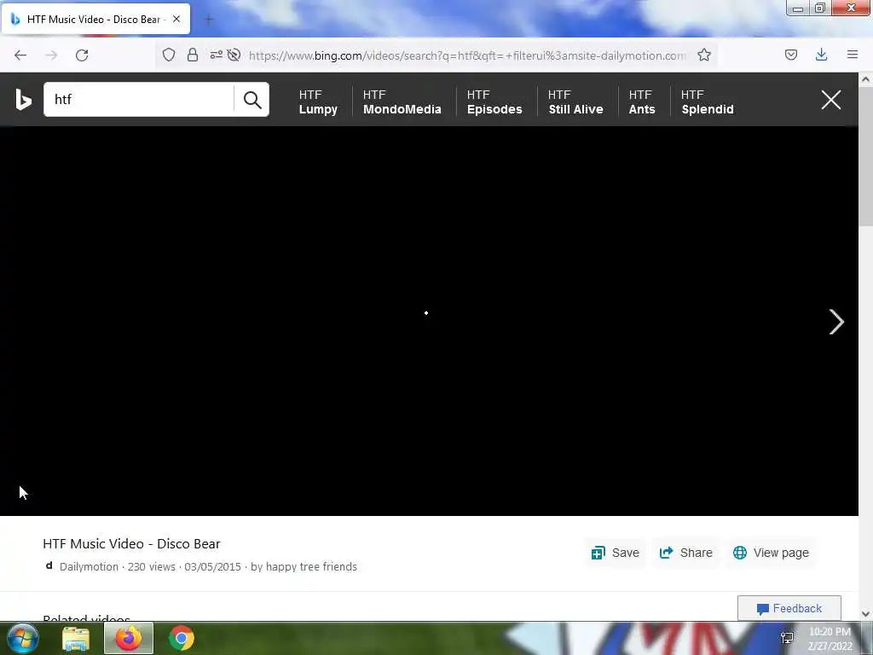This screenshot has width=873, height=655.
Task: Click the Firefox forward arrow
Action: [x=51, y=55]
